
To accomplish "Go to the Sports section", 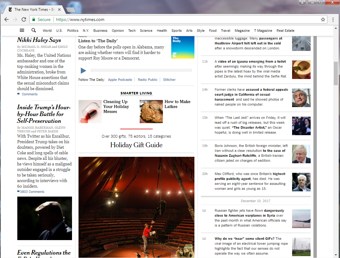I will click(176, 31).
